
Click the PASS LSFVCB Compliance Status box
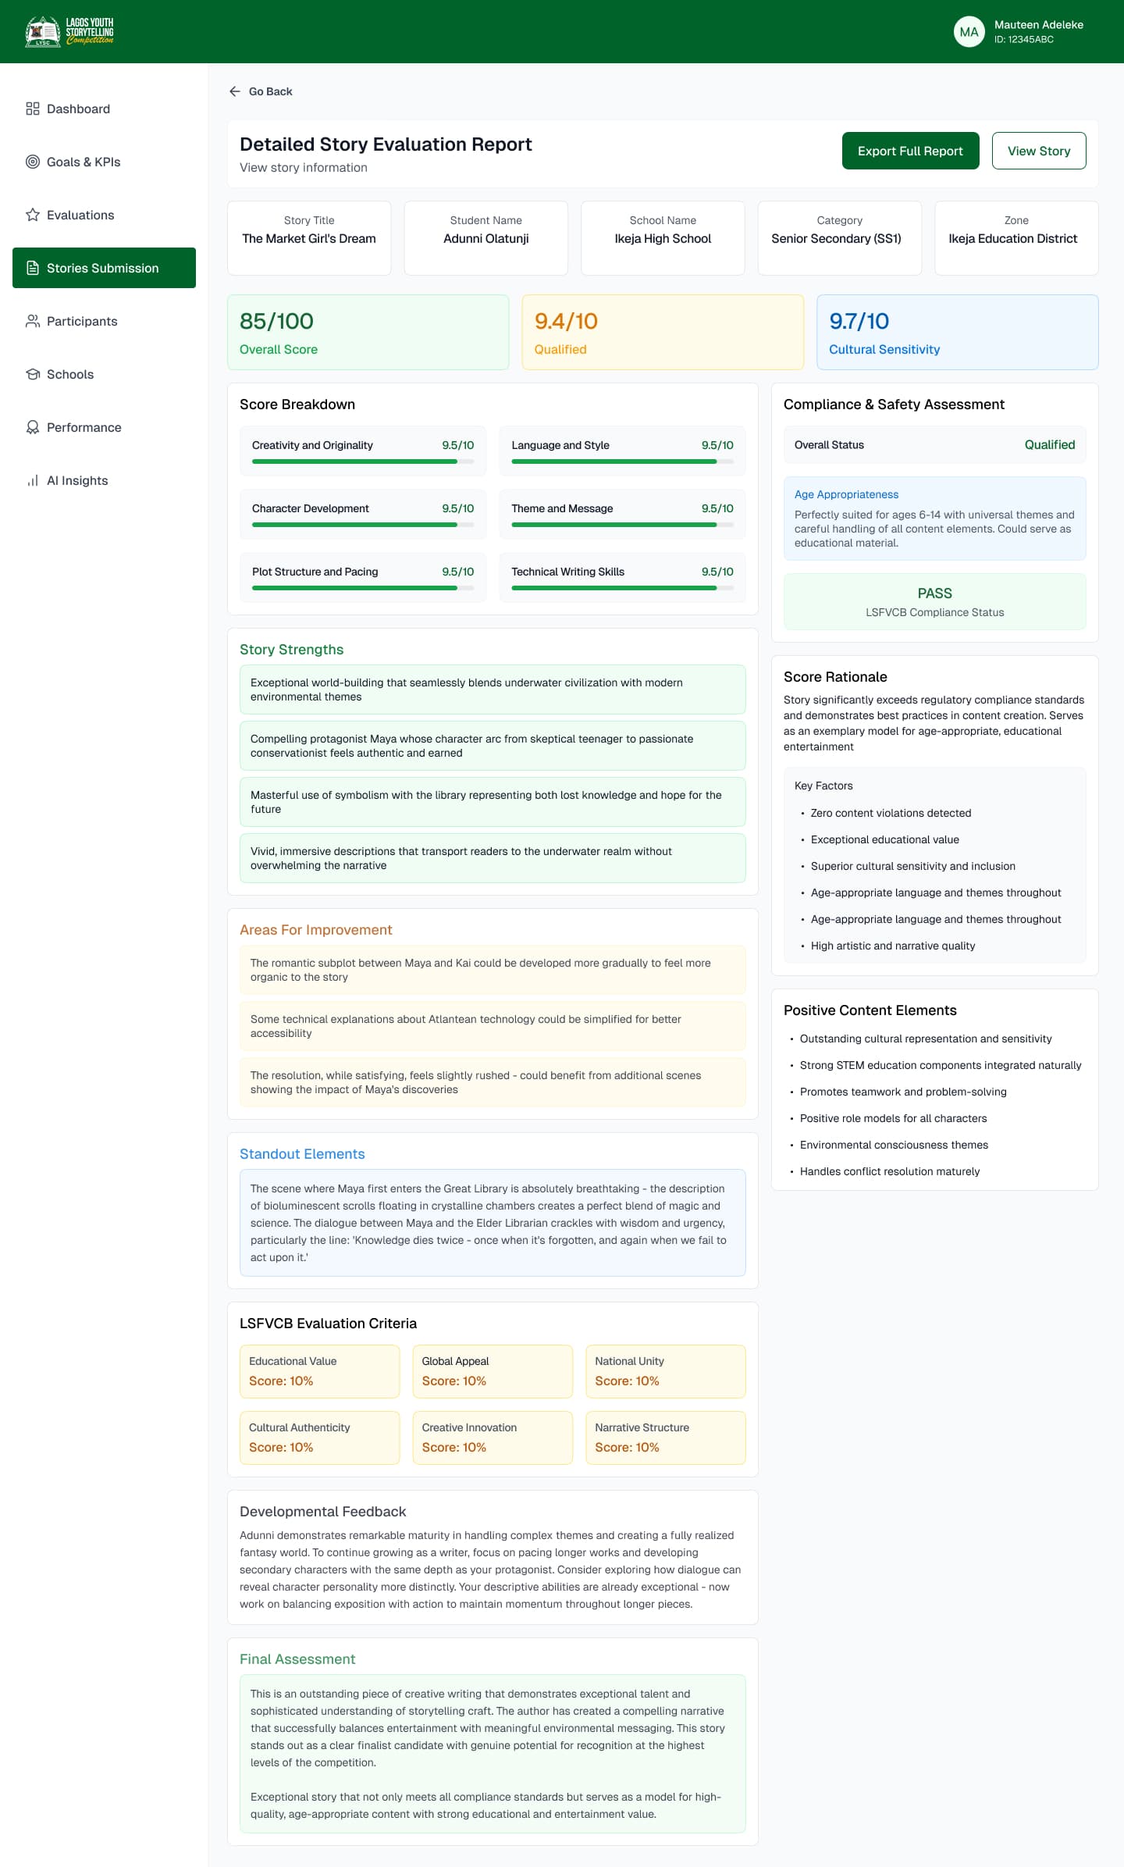pos(935,602)
